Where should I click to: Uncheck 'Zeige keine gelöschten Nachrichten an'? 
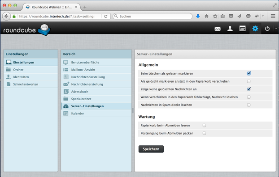point(249,89)
